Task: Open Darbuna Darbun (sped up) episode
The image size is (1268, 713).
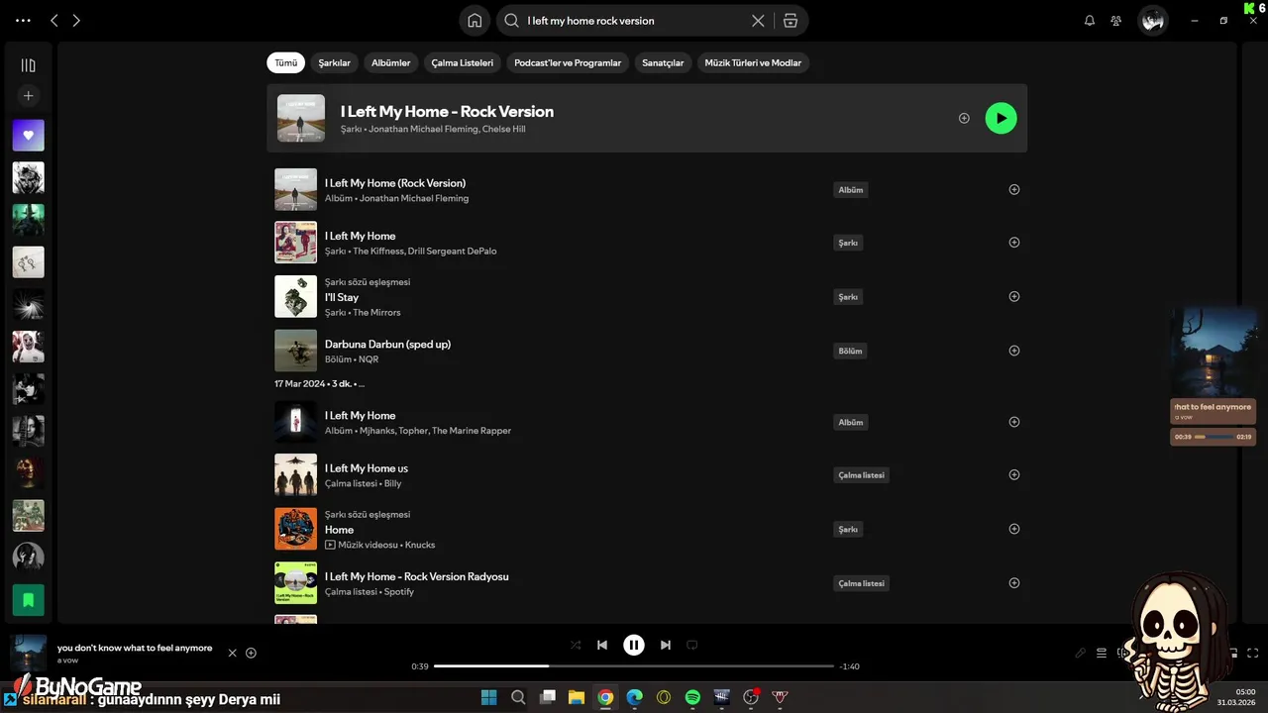Action: [x=387, y=344]
